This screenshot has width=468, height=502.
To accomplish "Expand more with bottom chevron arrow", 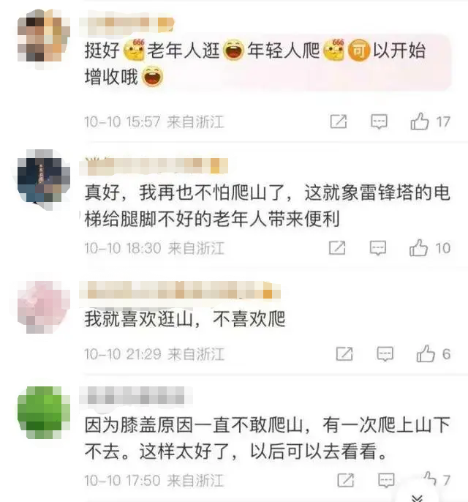I will click(417, 498).
